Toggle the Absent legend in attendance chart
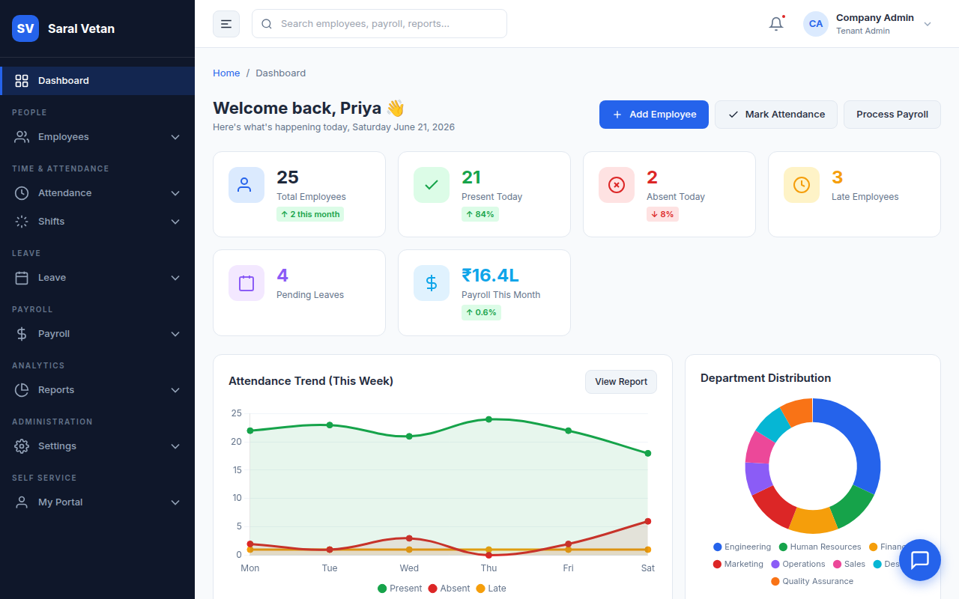Image resolution: width=959 pixels, height=599 pixels. point(449,589)
